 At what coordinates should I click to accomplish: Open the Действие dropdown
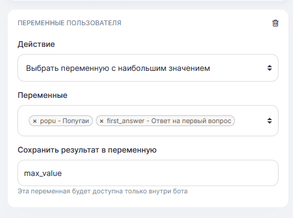point(148,68)
